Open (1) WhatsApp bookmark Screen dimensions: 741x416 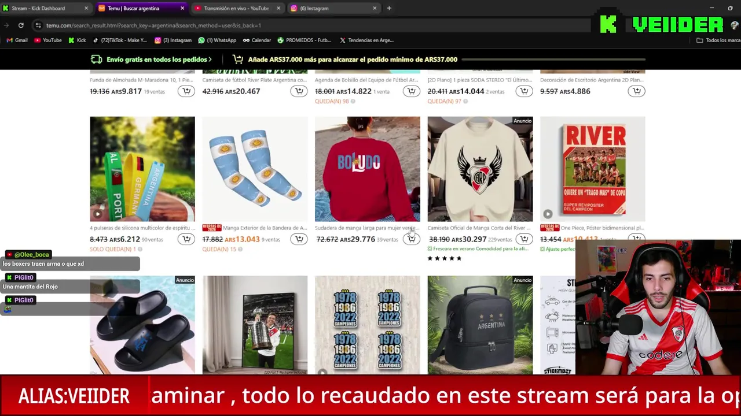click(x=217, y=40)
